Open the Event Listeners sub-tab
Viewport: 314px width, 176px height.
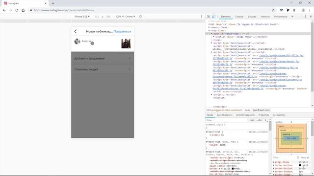(225, 115)
